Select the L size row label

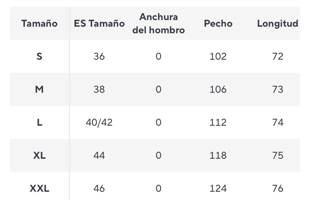(x=39, y=122)
